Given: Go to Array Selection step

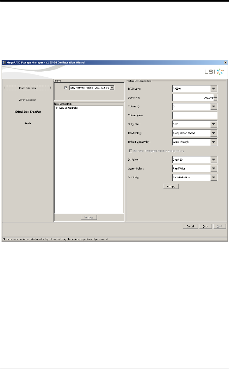Looking at the screenshot, I should [x=27, y=100].
